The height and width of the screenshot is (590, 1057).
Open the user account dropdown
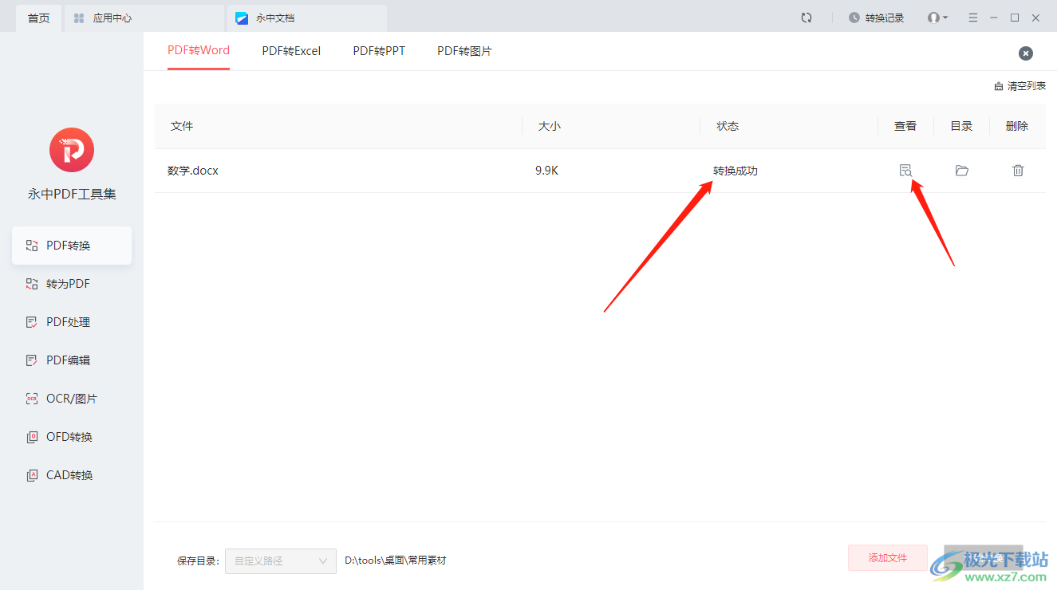coord(937,18)
